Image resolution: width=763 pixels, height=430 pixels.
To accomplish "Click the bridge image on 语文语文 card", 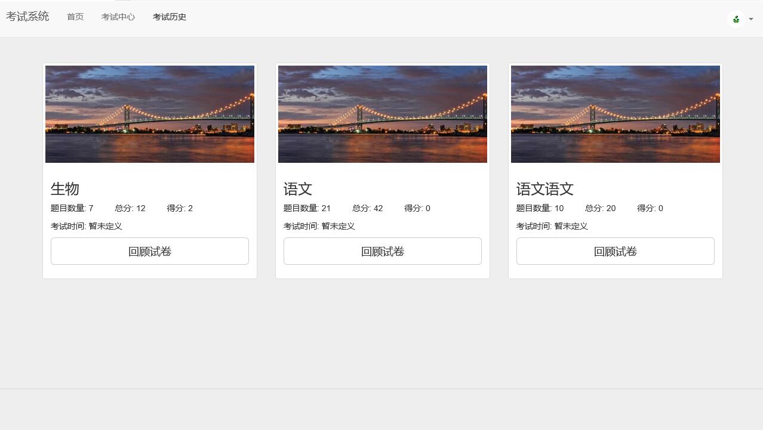I will click(616, 114).
